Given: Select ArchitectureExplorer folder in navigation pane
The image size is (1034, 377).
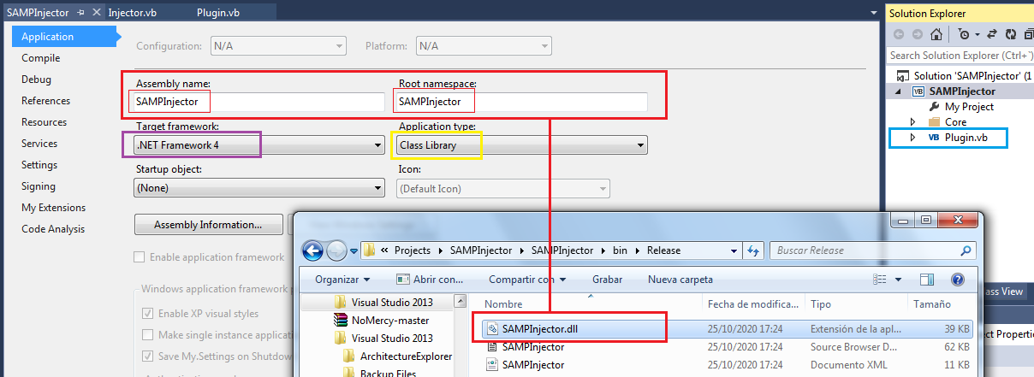Looking at the screenshot, I should click(x=406, y=356).
